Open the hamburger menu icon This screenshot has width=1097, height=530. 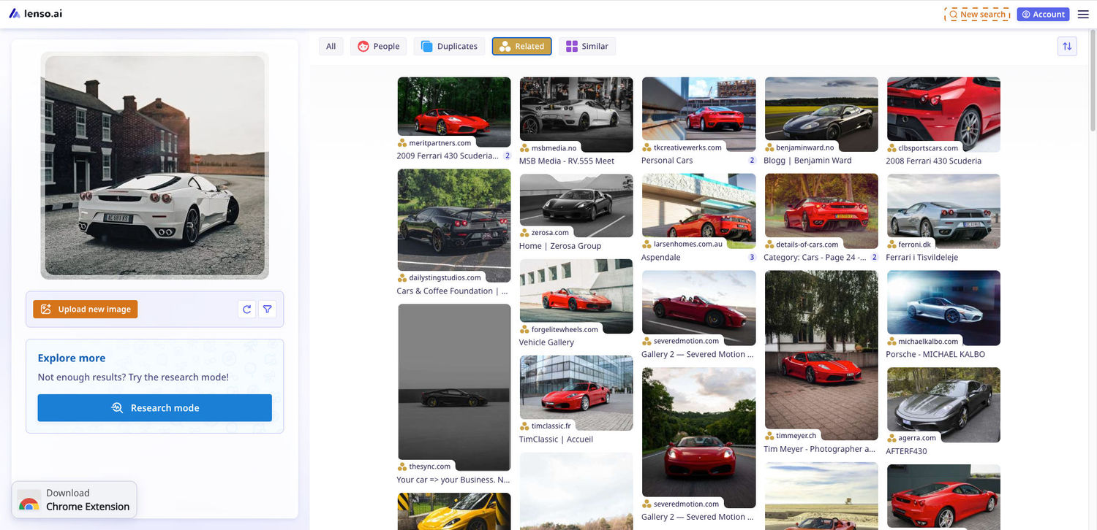point(1083,14)
